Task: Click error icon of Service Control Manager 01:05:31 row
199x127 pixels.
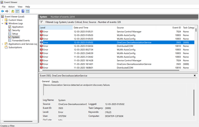Action: (41, 32)
